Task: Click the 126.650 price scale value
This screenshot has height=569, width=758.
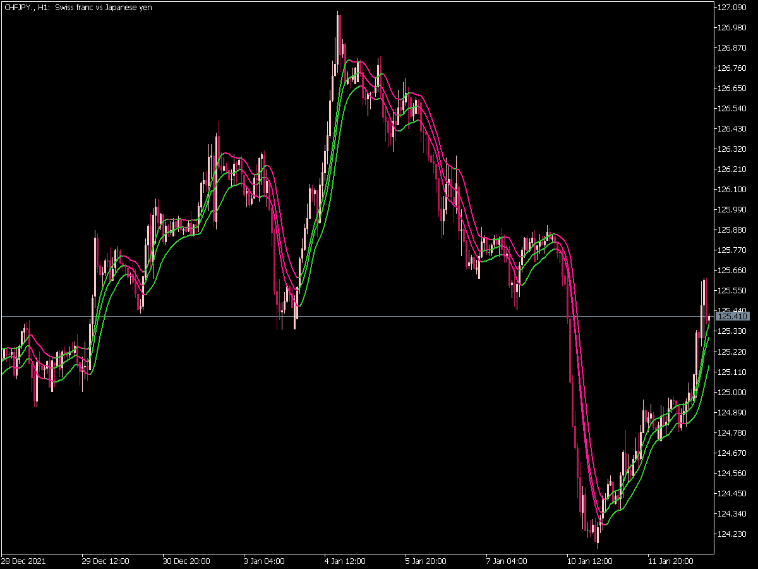Action: click(x=733, y=89)
